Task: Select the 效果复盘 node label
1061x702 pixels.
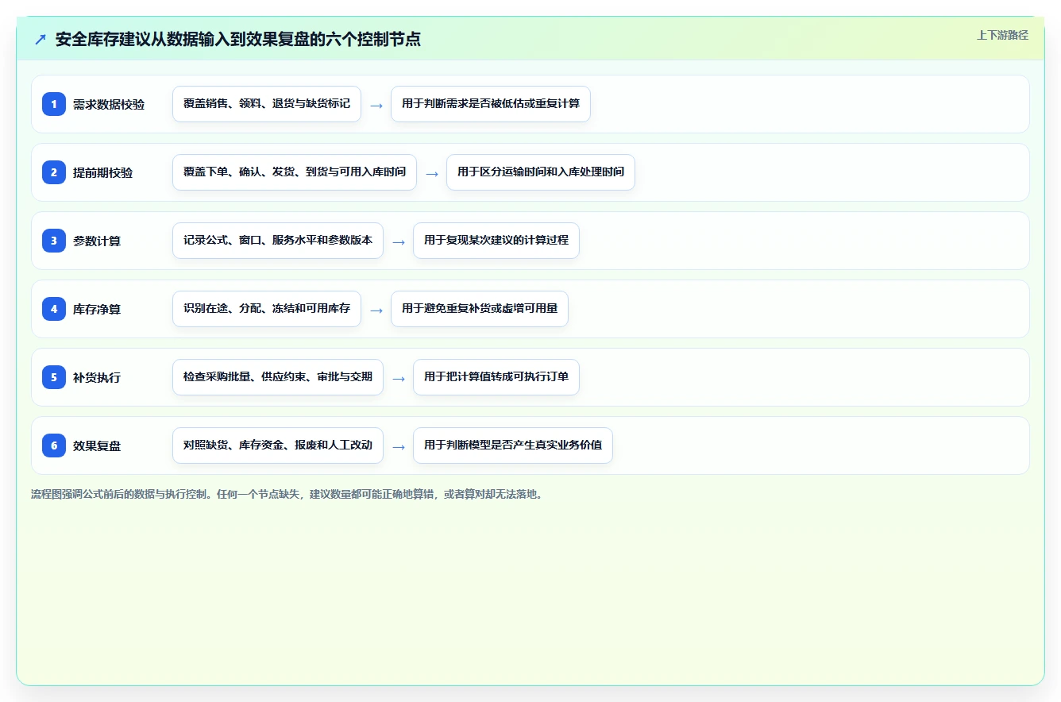Action: (97, 445)
